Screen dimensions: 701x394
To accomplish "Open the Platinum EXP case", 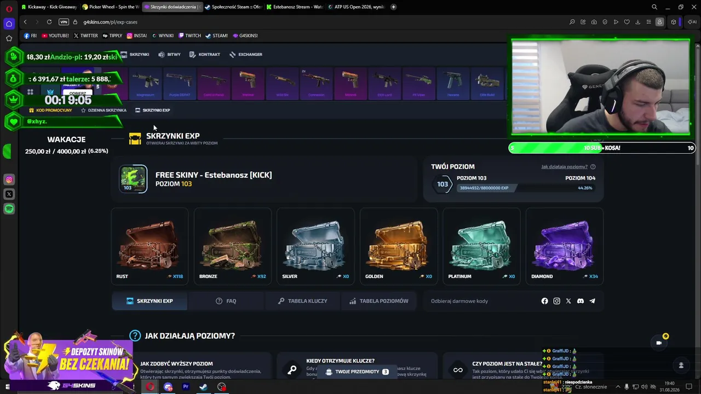I will [481, 246].
